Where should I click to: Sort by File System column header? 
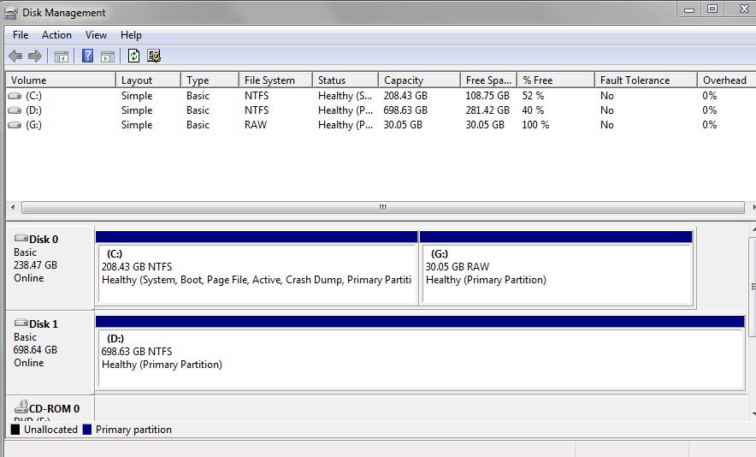coord(269,80)
